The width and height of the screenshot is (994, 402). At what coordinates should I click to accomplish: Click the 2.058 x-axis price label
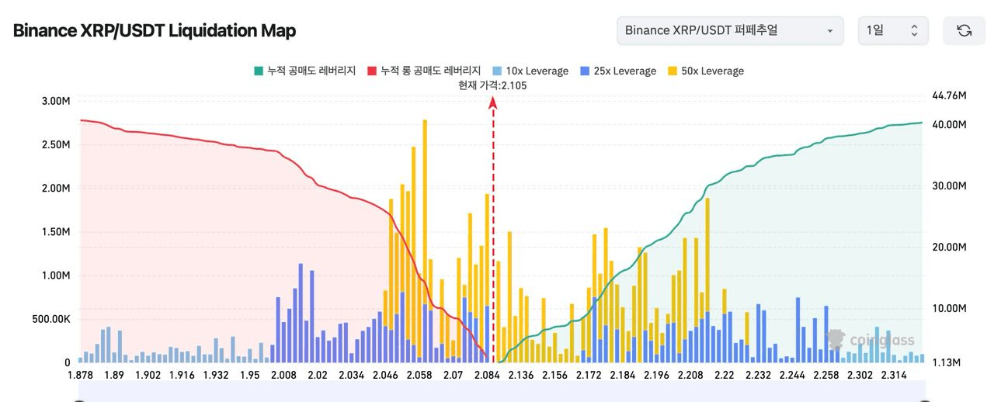[419, 376]
